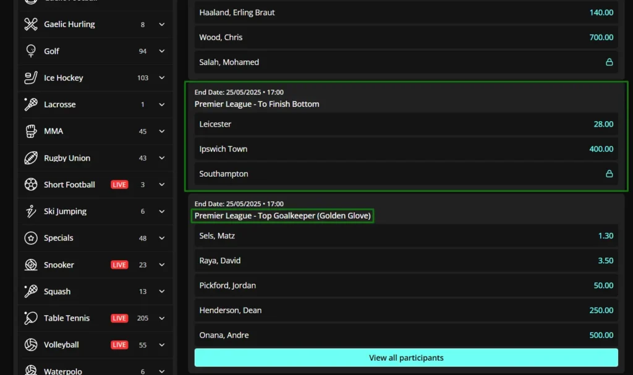Select Haaland, Erling Braut odds 140.00
This screenshot has width=633, height=375.
click(x=601, y=12)
